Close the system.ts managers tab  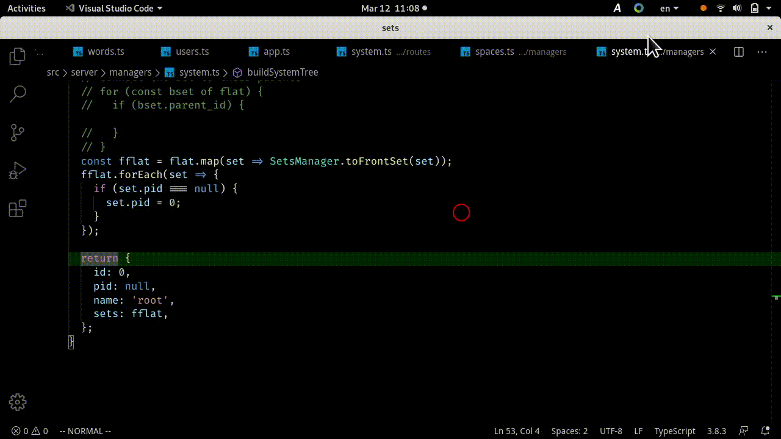tap(713, 52)
